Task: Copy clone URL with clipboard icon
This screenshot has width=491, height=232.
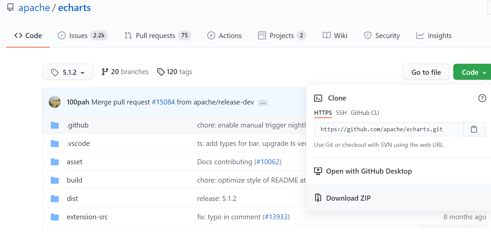Action: (x=474, y=129)
